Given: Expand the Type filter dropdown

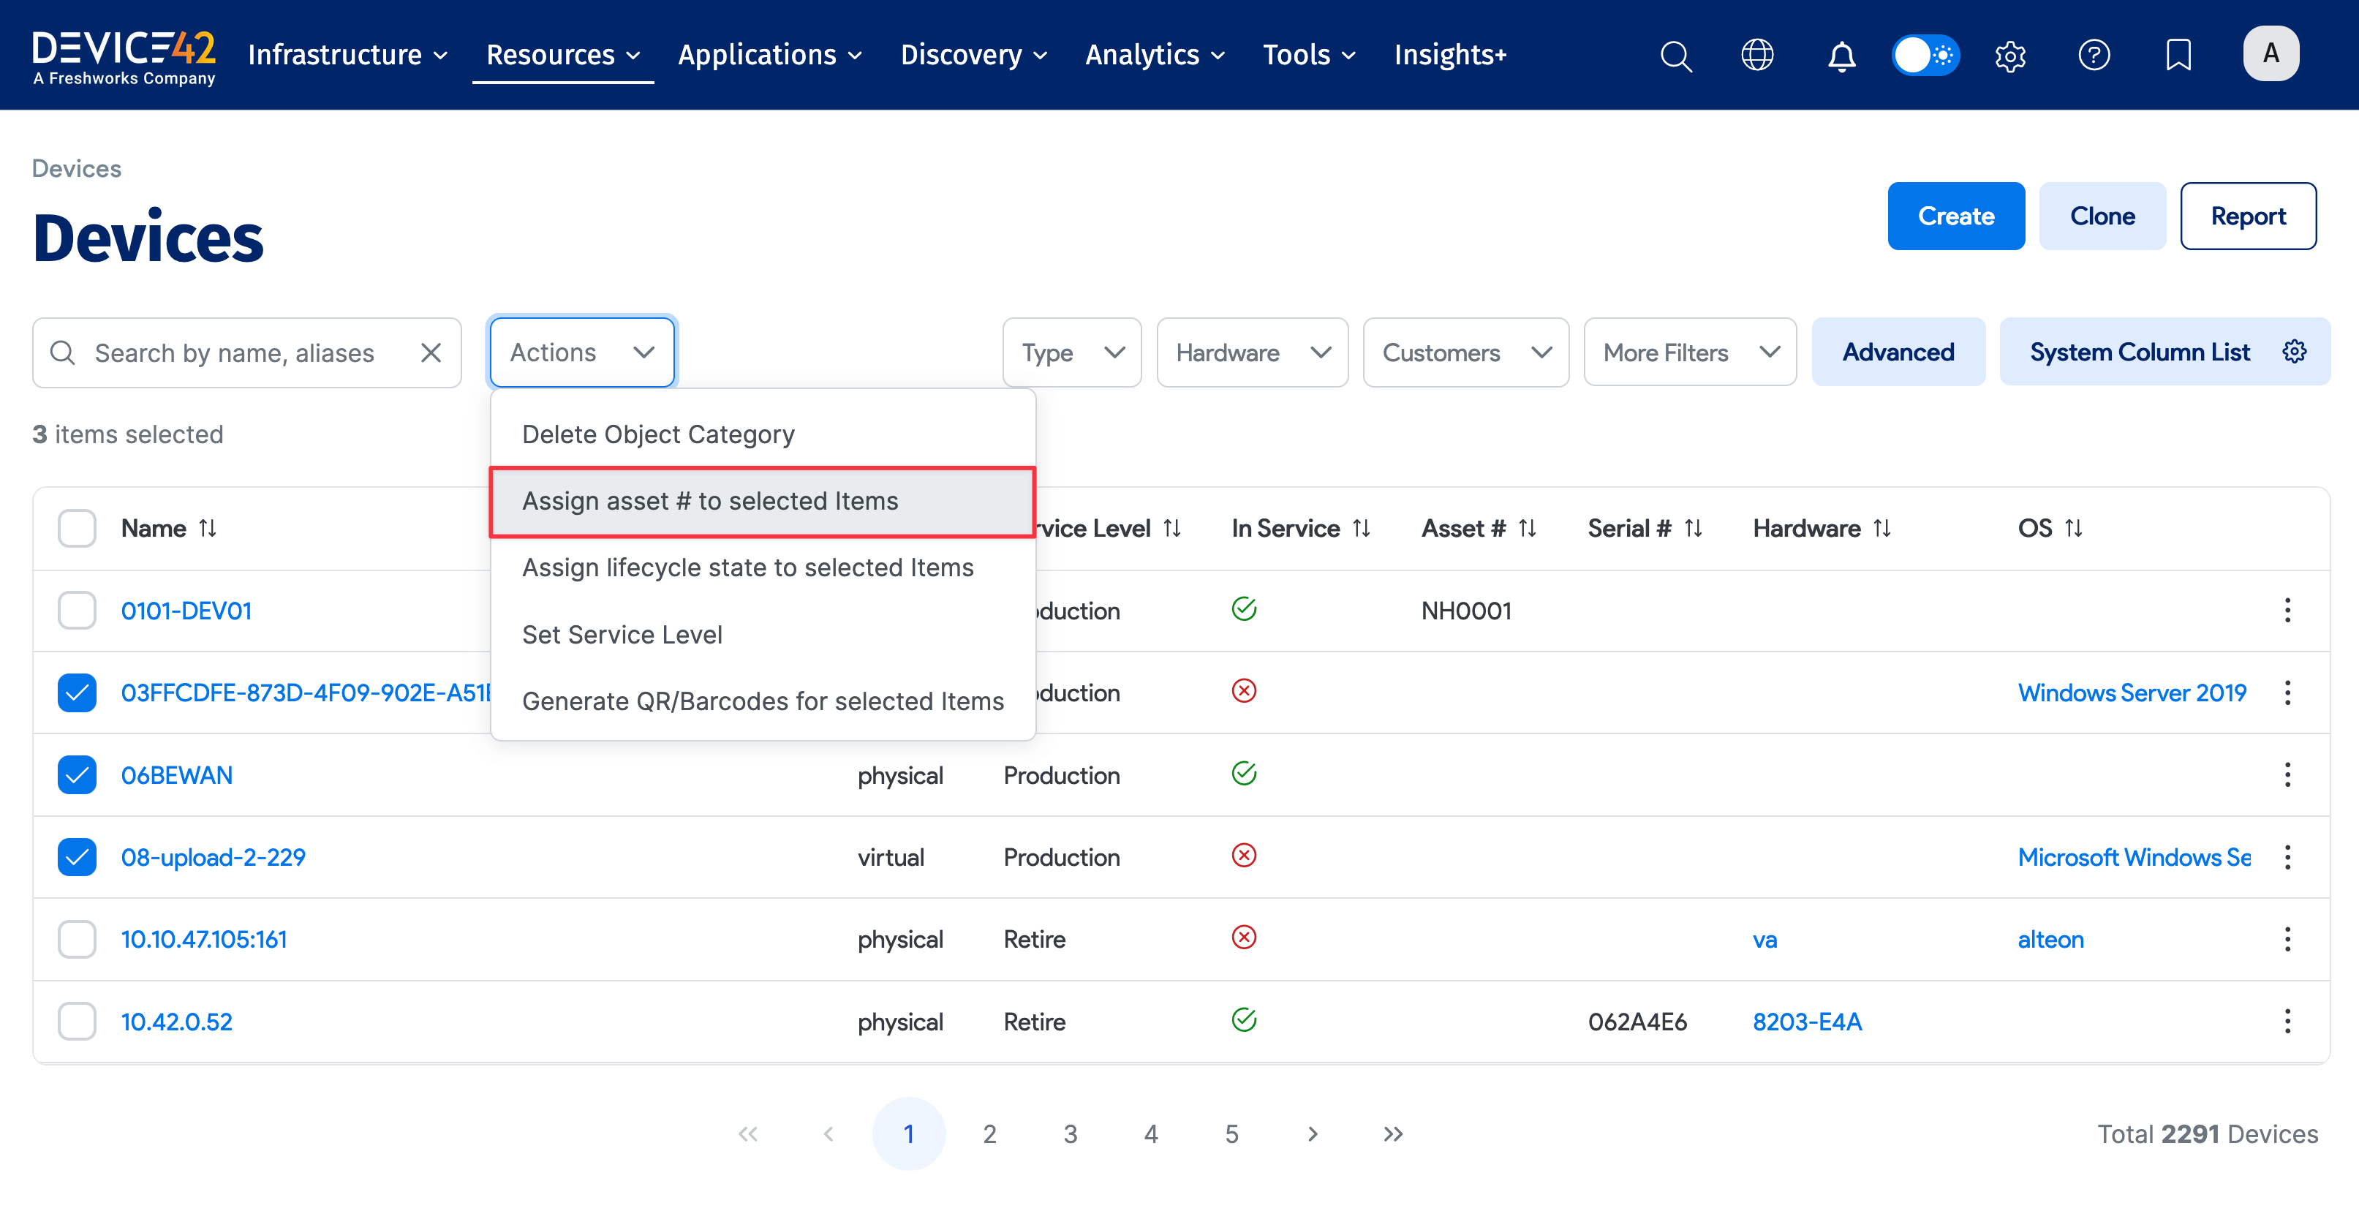Looking at the screenshot, I should coord(1071,352).
